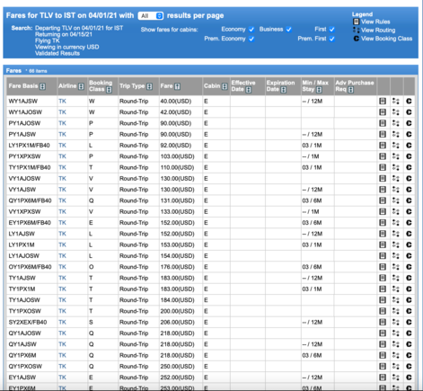Viewport: 423px width, 391px height.
Task: Open TK airline link for WY1AJSW row
Action: coord(62,102)
